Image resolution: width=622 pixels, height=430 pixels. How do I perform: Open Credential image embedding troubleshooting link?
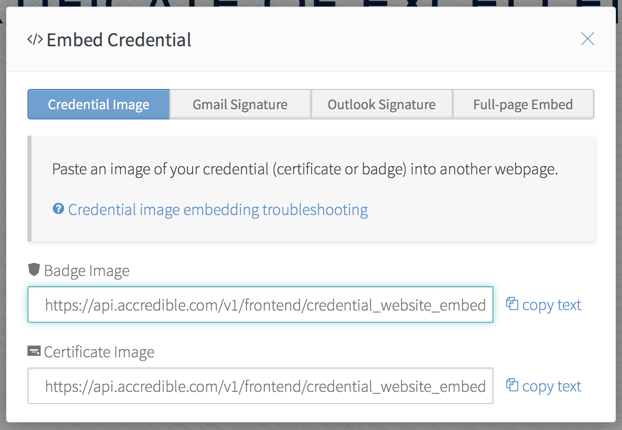pyautogui.click(x=218, y=209)
